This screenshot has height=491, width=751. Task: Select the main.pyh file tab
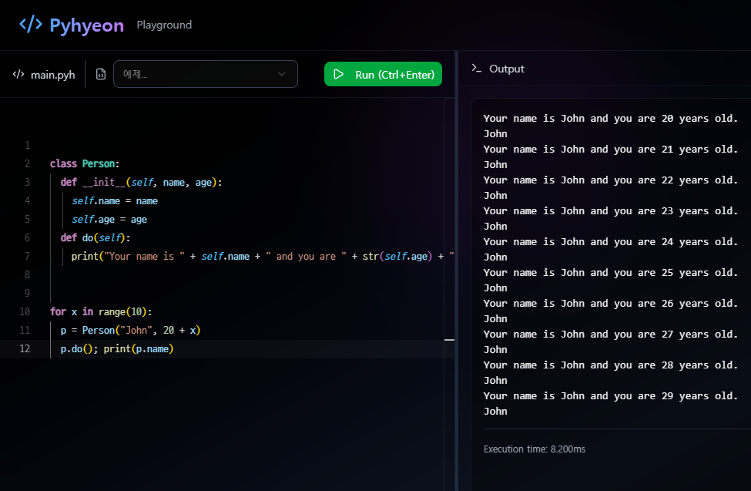pos(52,75)
